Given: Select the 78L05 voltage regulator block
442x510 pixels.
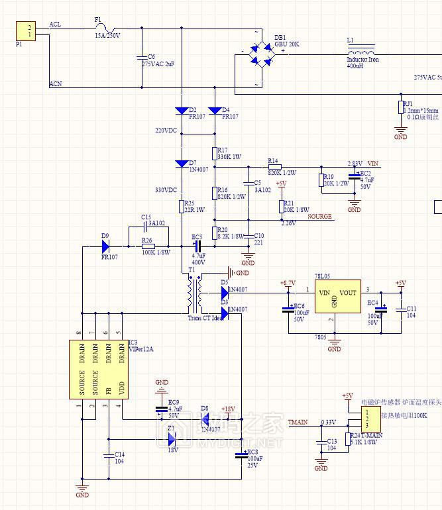Looking at the screenshot, I should click(x=335, y=300).
